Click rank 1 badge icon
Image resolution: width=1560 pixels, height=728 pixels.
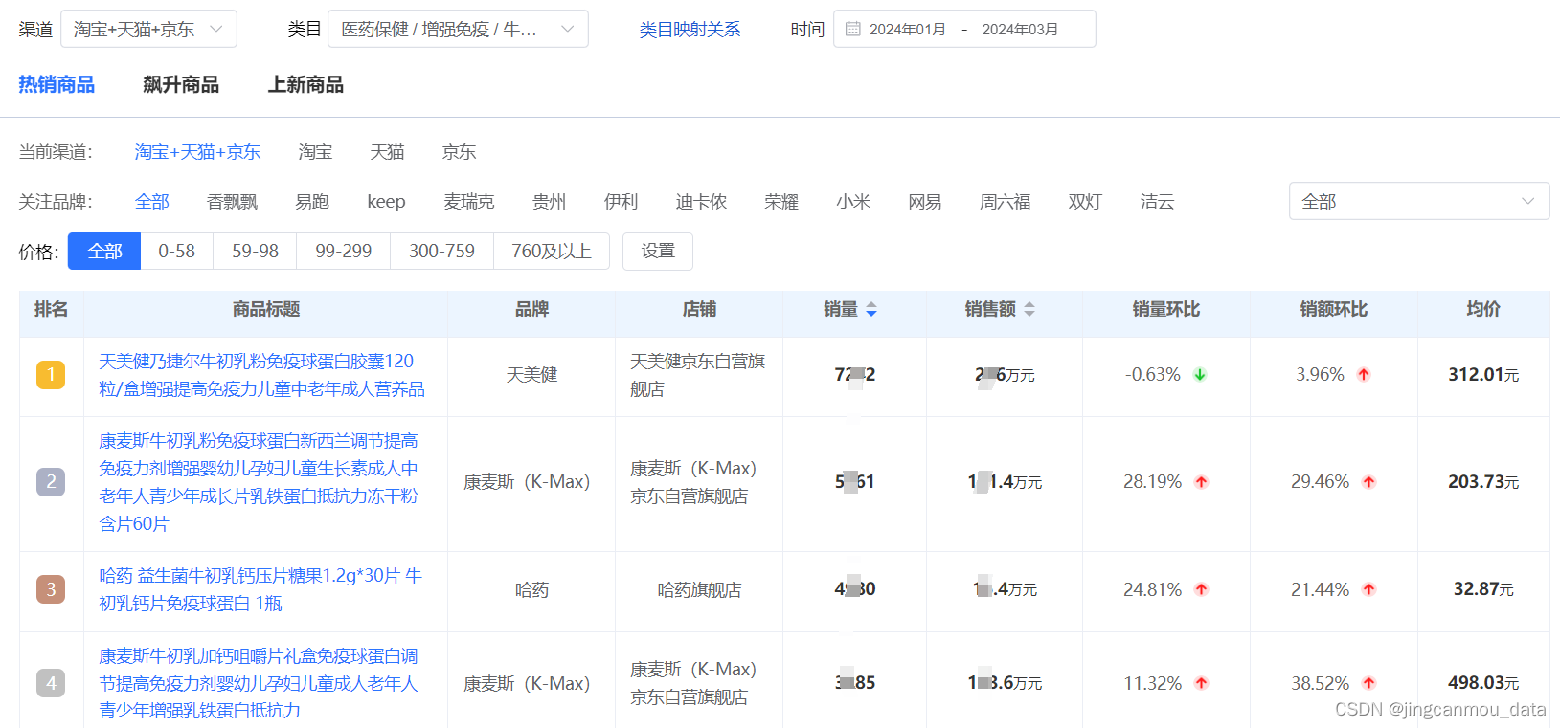[x=51, y=374]
